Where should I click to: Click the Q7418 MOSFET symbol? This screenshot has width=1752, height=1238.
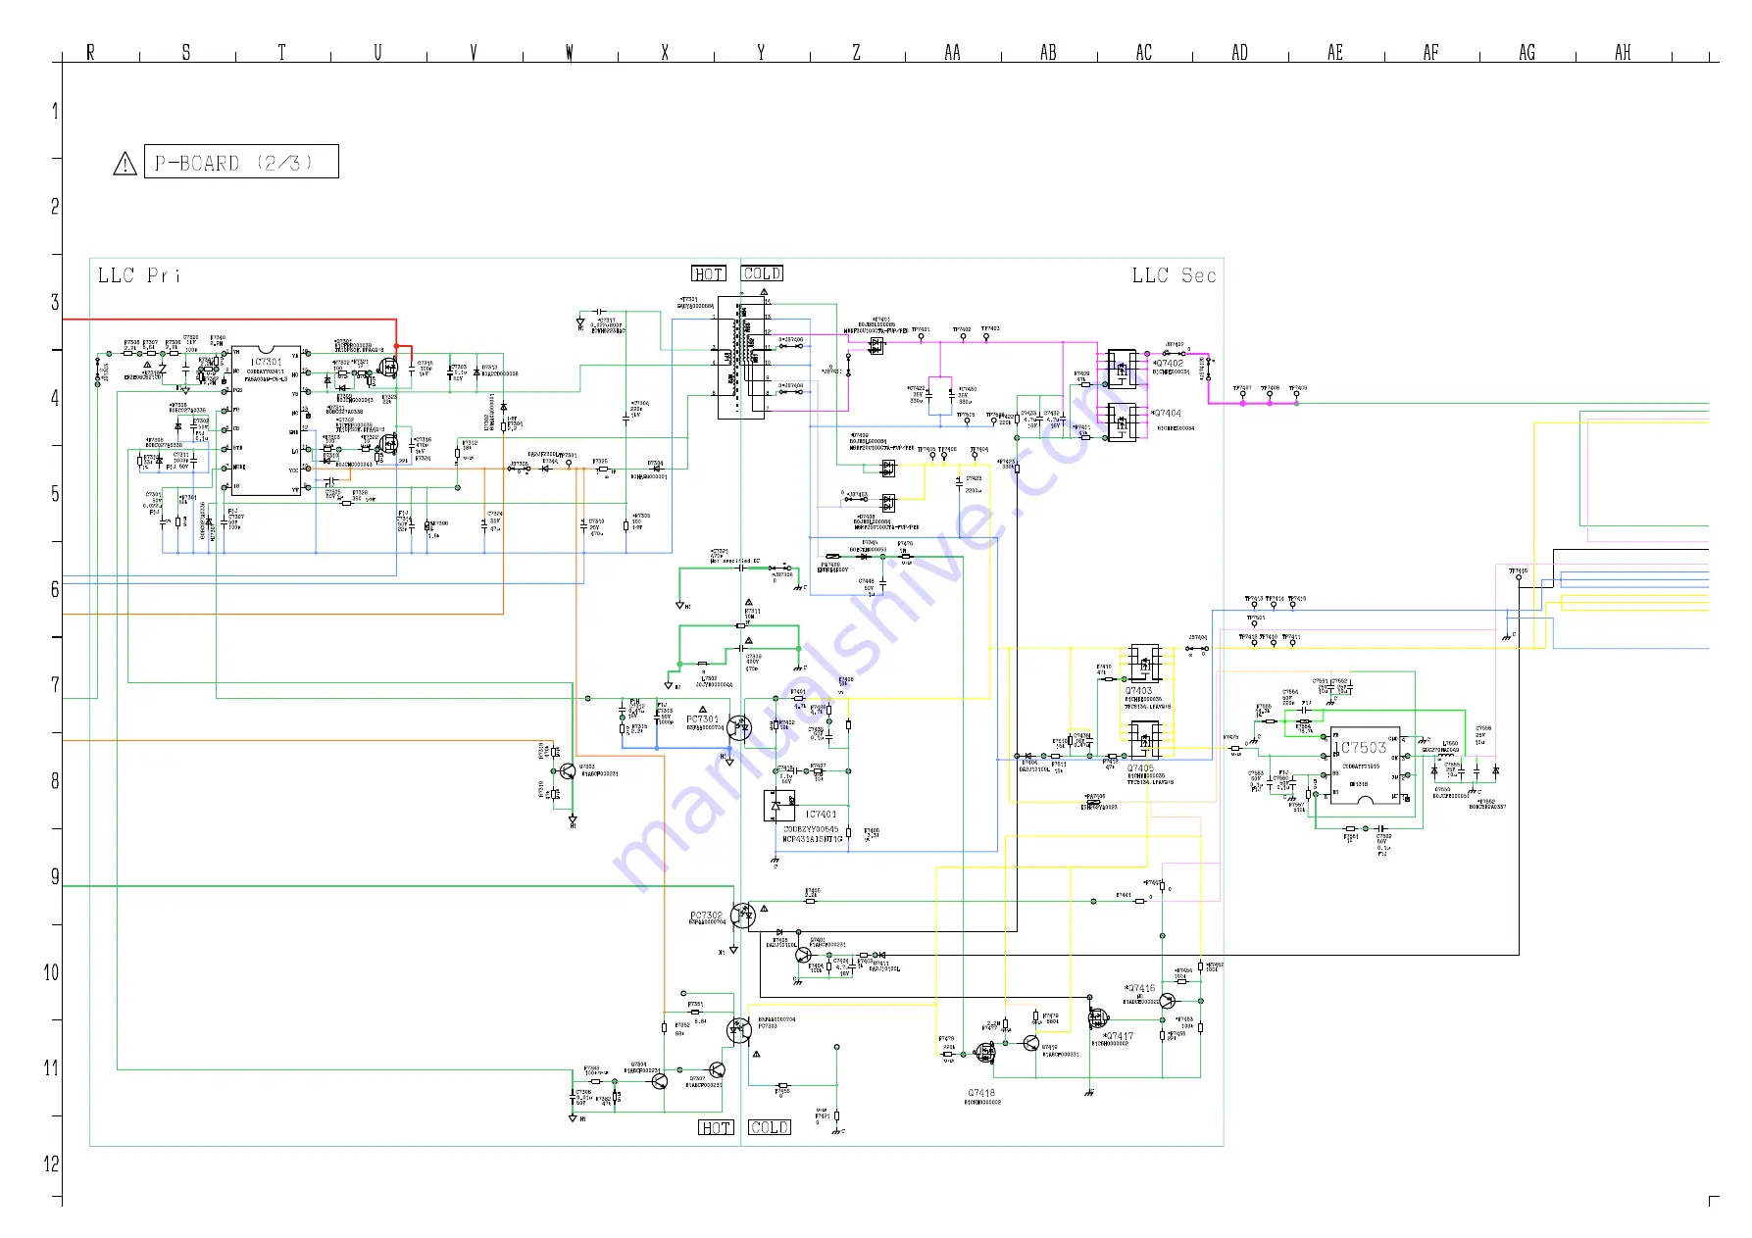pos(983,1054)
